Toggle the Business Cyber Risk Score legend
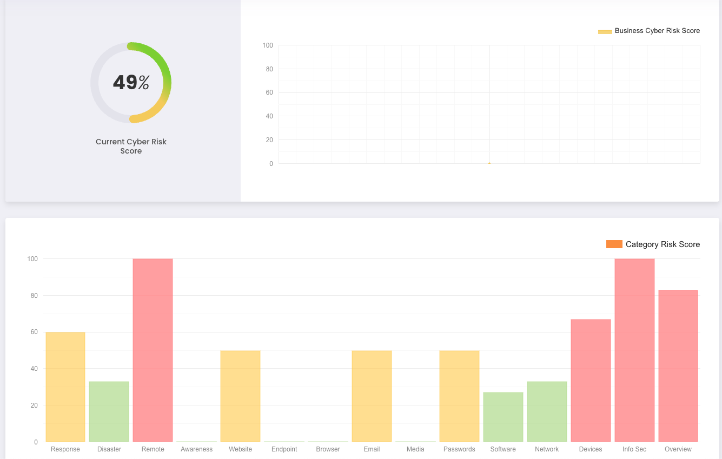The width and height of the screenshot is (722, 459). (x=648, y=31)
